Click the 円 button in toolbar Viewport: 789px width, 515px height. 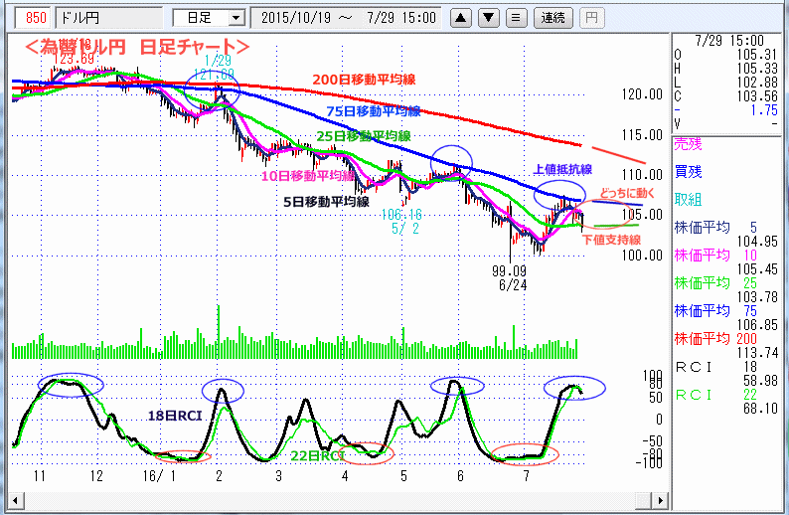point(590,18)
